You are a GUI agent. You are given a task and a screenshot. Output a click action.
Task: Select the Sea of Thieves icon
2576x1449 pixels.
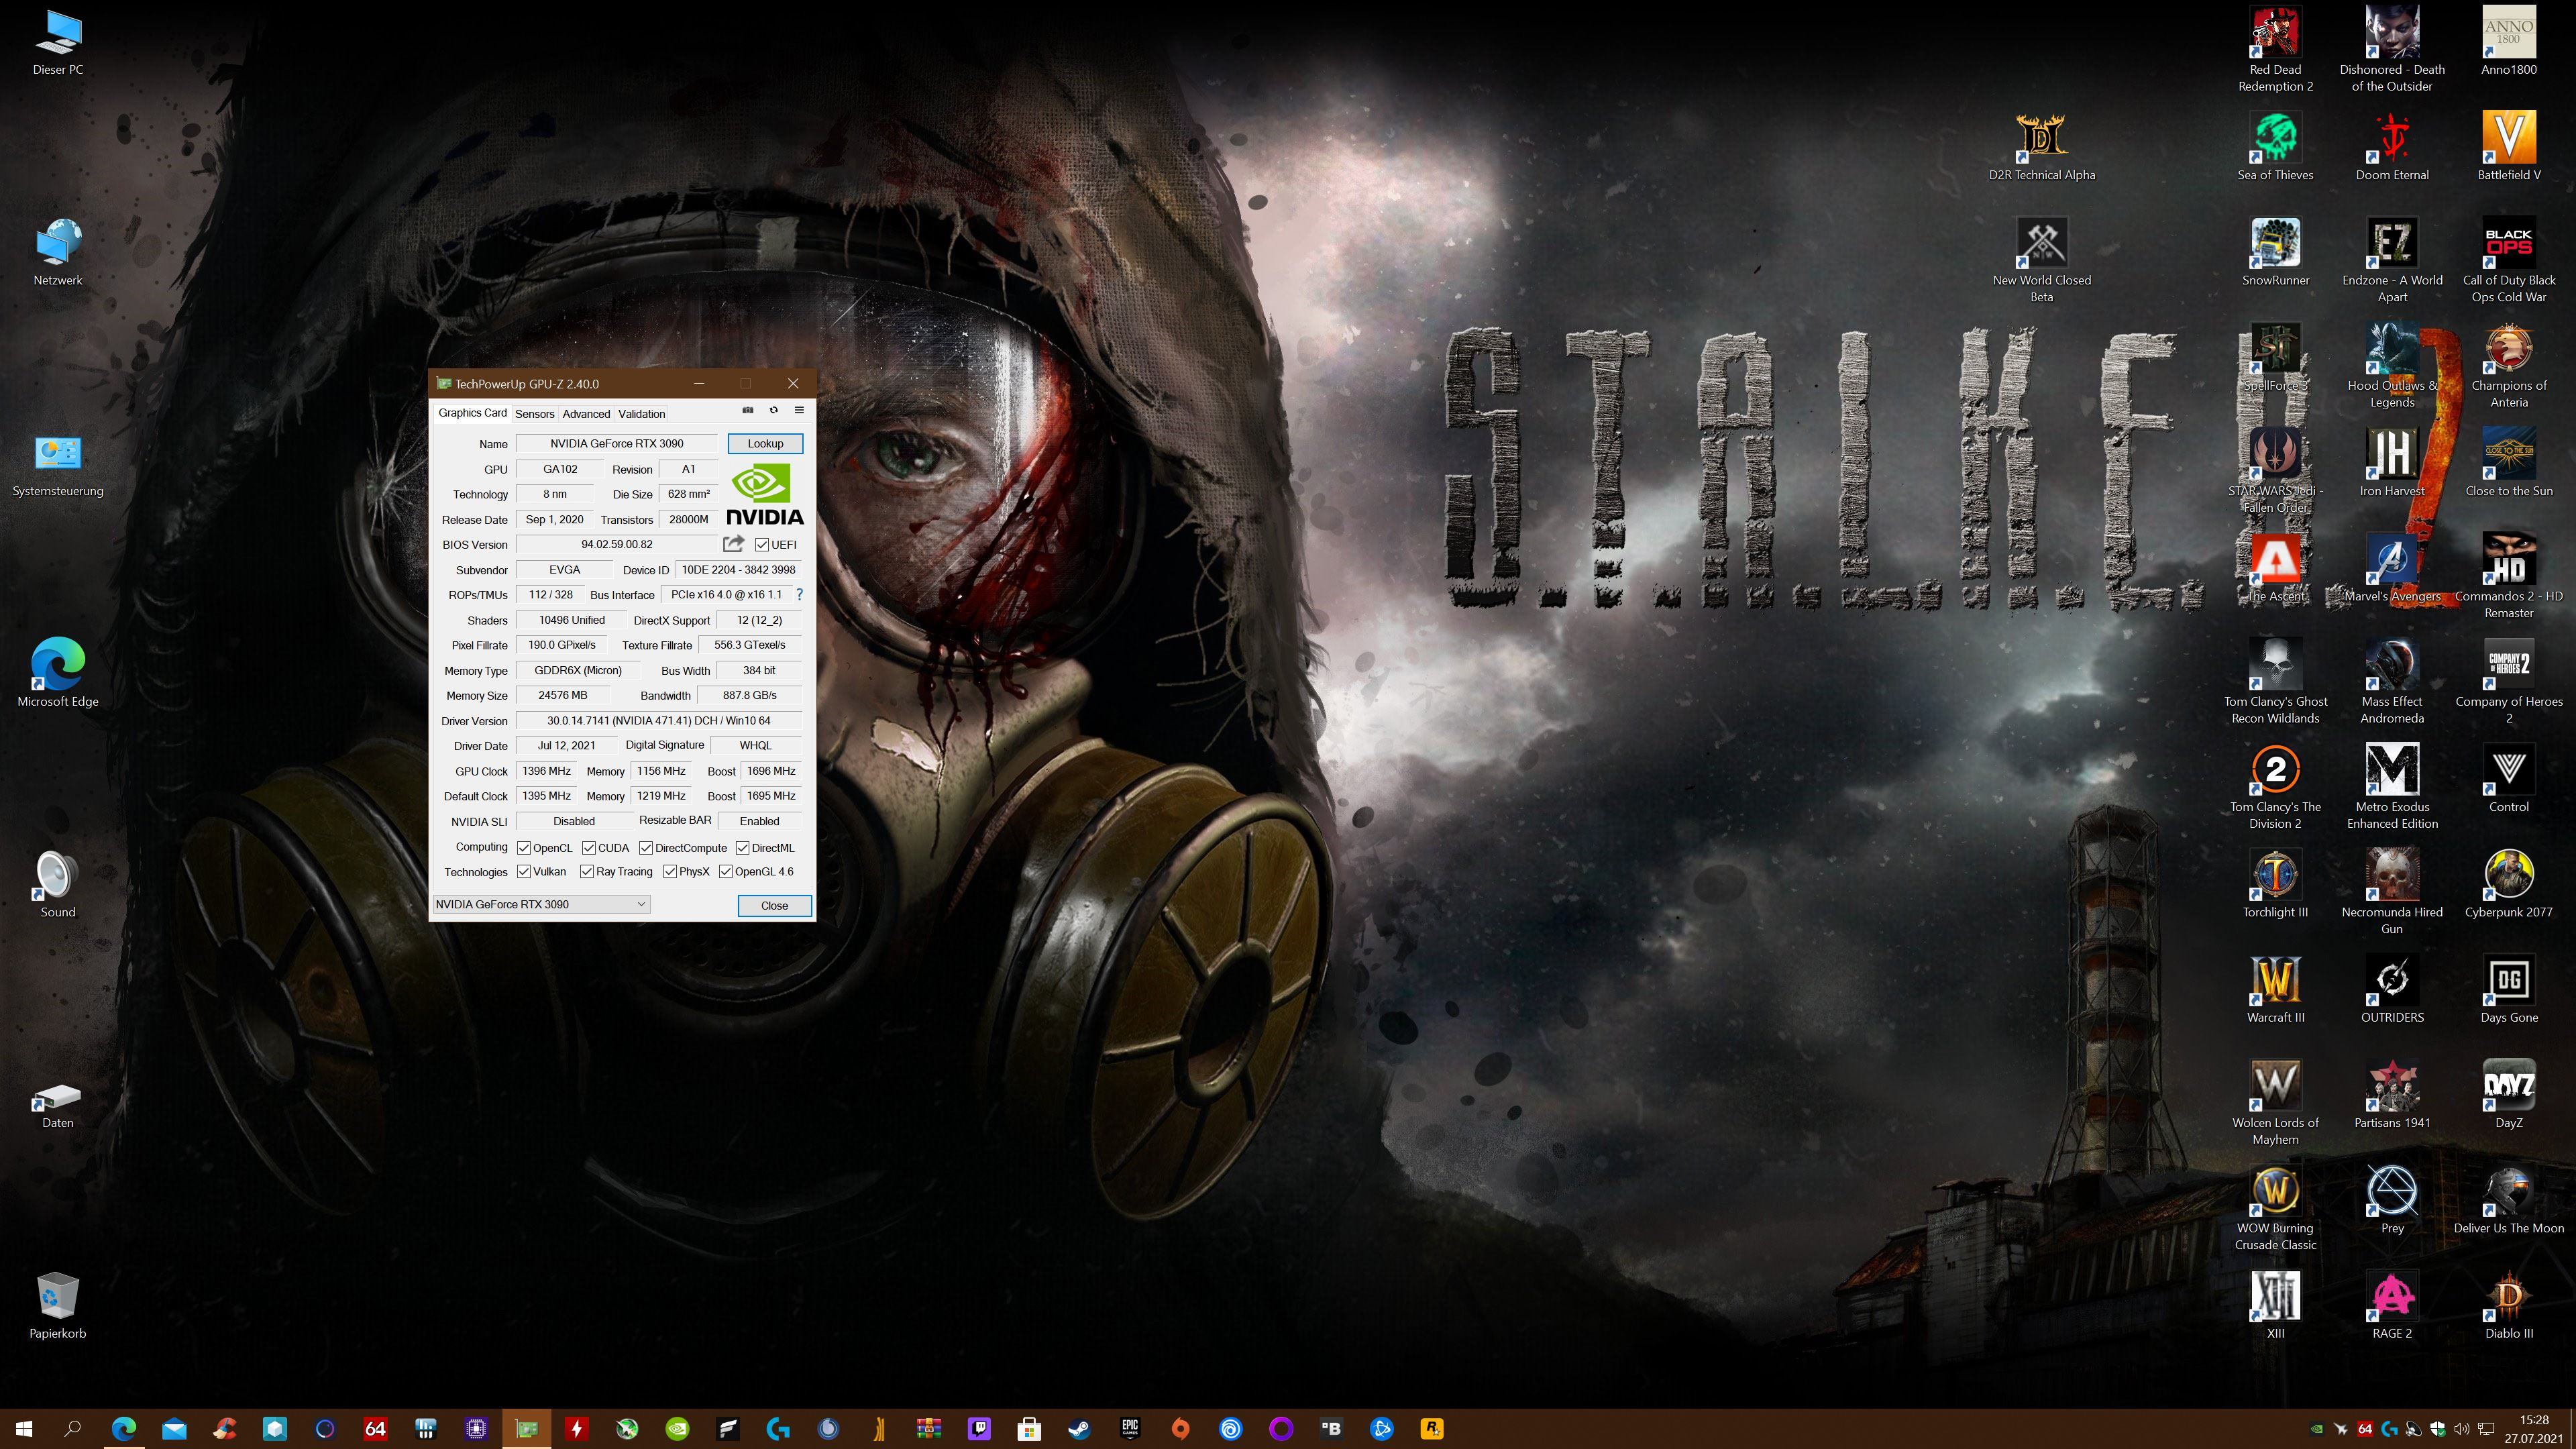[x=2275, y=147]
